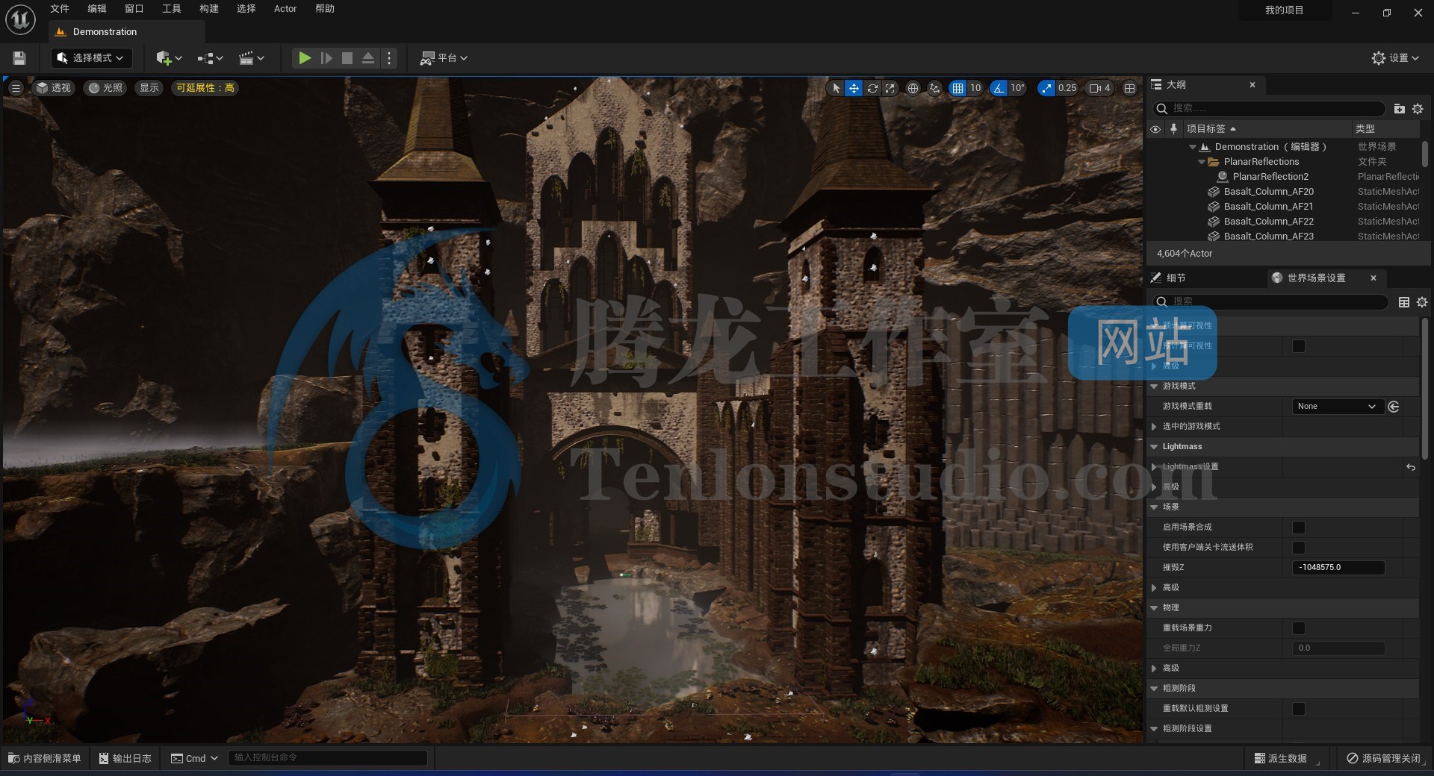1434x776 pixels.
Task: Click the Eject from player icon
Action: click(x=368, y=58)
